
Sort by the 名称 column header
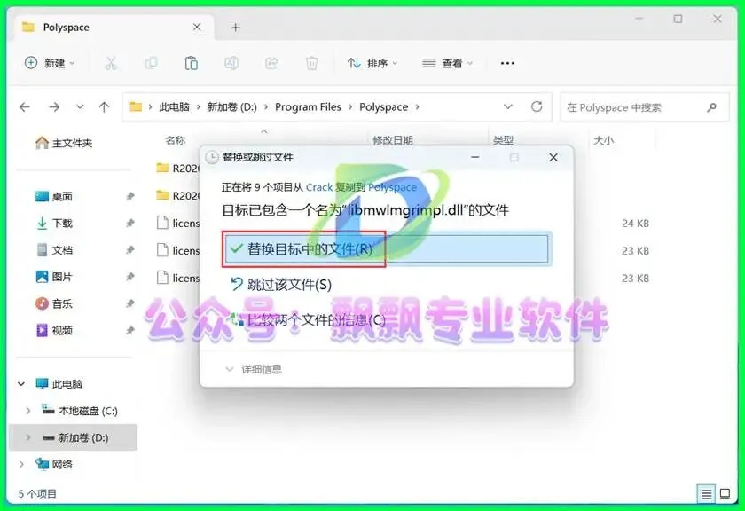pyautogui.click(x=176, y=140)
